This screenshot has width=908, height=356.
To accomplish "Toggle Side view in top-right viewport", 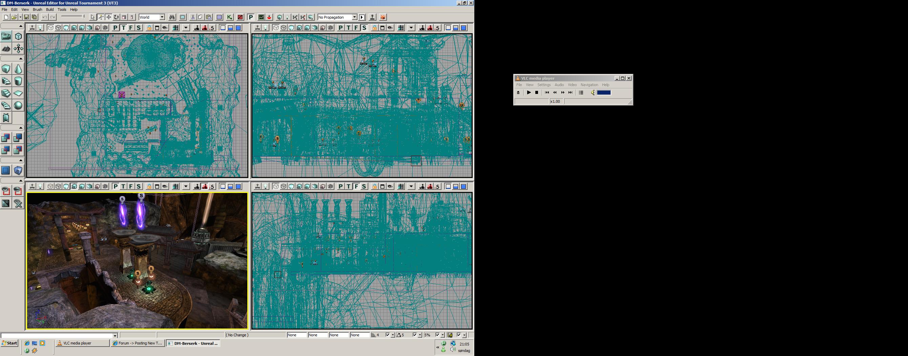I will click(364, 28).
